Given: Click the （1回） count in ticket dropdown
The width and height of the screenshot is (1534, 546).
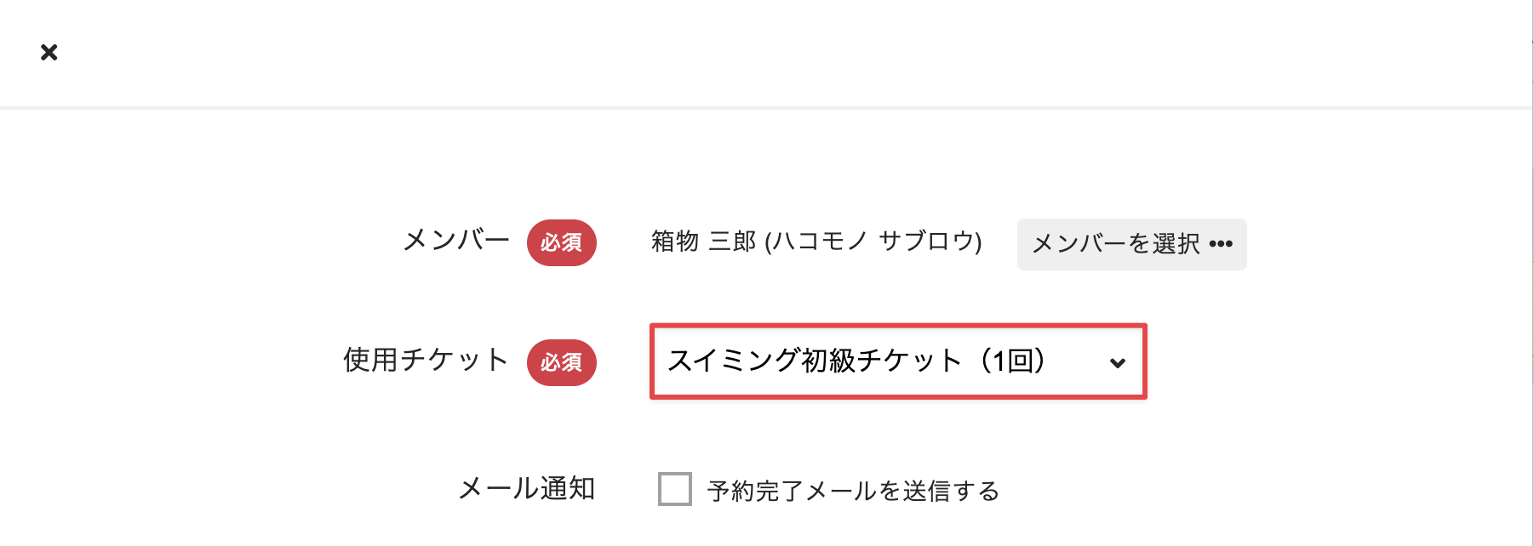Looking at the screenshot, I should pos(1013,361).
